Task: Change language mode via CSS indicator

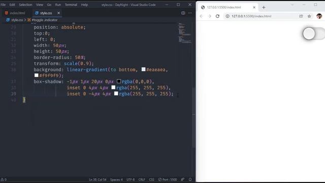Action: [152, 179]
